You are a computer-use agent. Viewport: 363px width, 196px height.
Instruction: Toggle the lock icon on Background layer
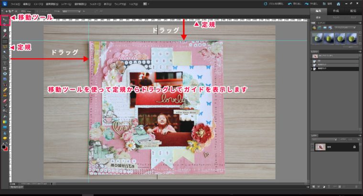coord(354,147)
